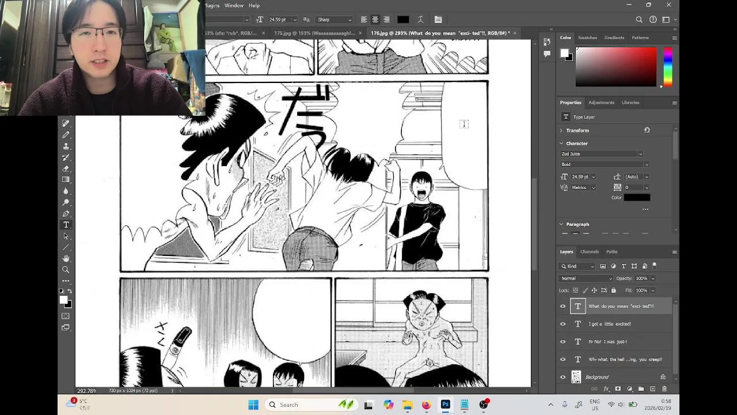737x415 pixels.
Task: Left align text in options bar
Action: [x=364, y=20]
